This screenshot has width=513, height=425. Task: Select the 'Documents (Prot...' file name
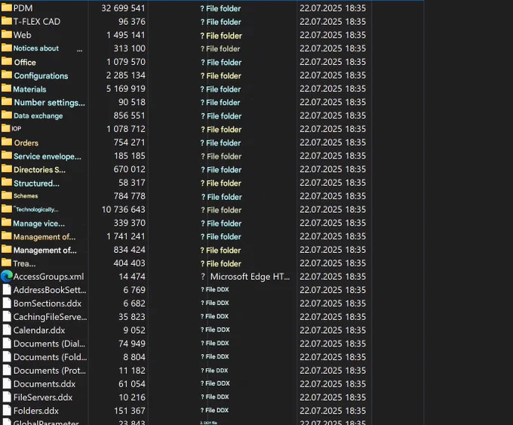(x=49, y=371)
